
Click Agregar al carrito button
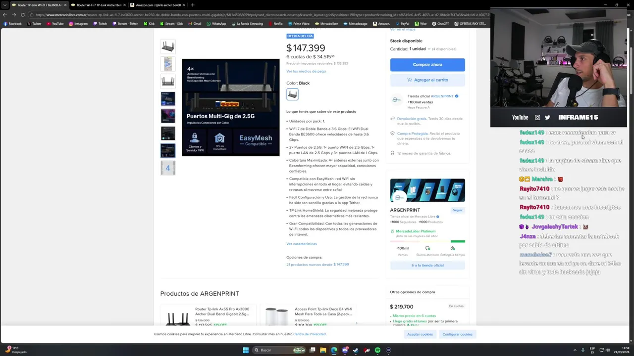pyautogui.click(x=427, y=80)
